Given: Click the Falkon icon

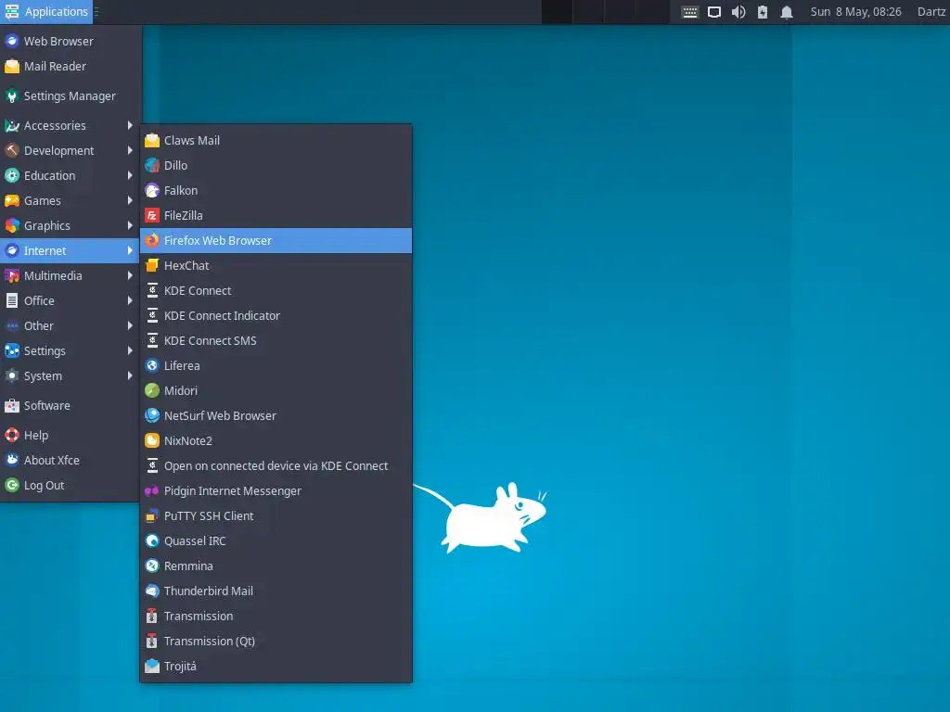Looking at the screenshot, I should click(152, 191).
